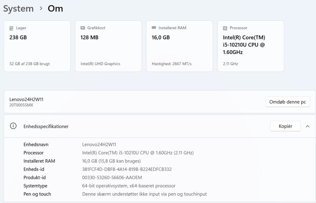Select the 16,0 GB value in the RAM card
316x203 pixels.
pyautogui.click(x=161, y=37)
